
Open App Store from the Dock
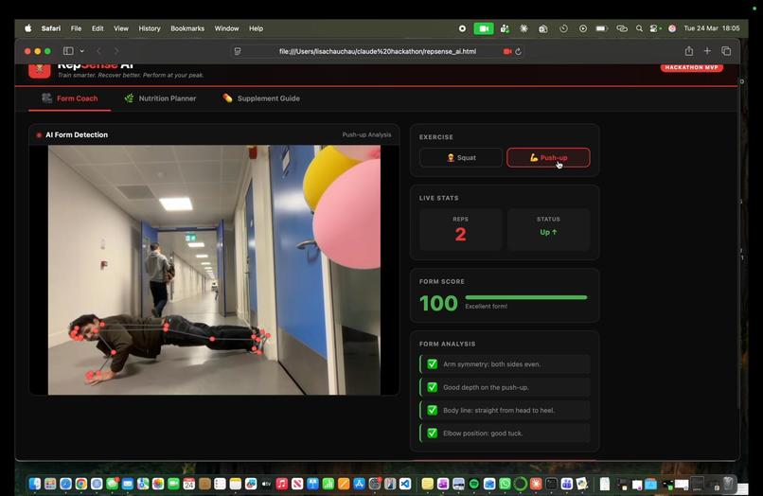(359, 484)
